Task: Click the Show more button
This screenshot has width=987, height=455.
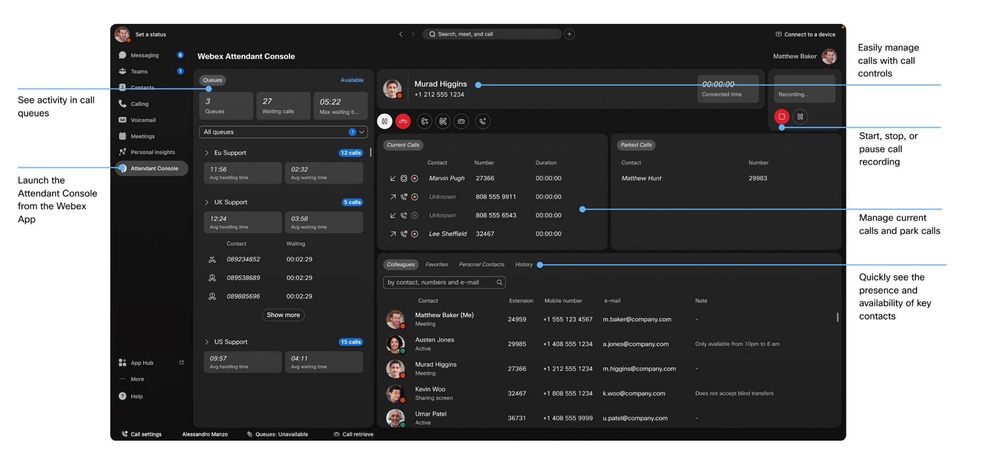Action: point(283,315)
